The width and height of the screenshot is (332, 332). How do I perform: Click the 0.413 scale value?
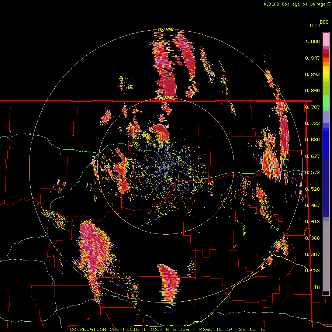coord(312,222)
